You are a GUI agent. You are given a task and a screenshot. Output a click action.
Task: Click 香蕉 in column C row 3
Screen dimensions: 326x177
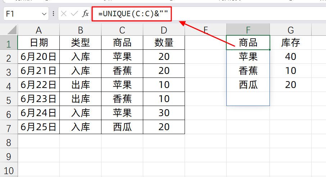[x=122, y=71]
